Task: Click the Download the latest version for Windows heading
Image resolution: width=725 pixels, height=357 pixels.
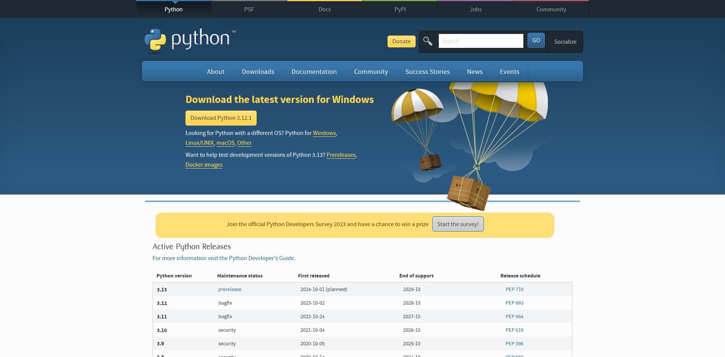Action: [x=279, y=100]
